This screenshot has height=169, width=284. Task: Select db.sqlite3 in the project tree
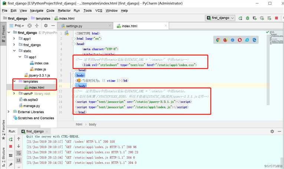(30, 99)
